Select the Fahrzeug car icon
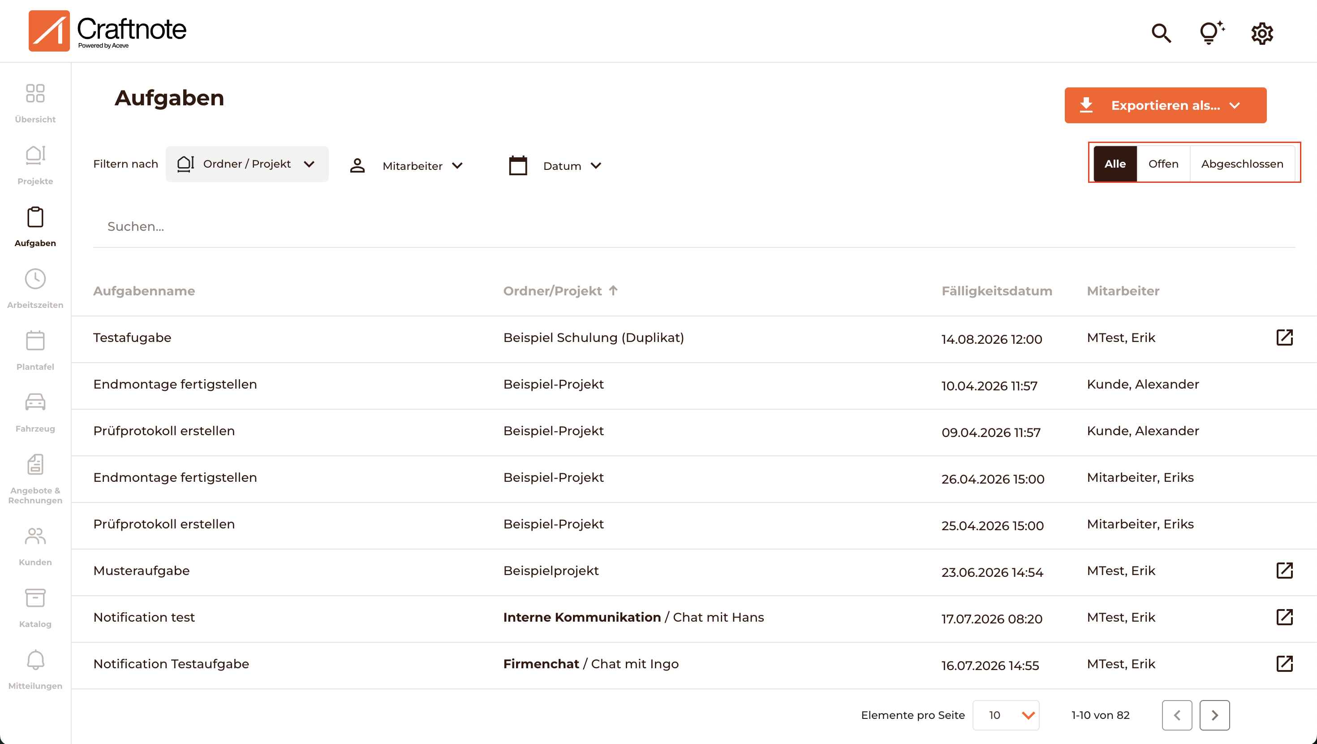Viewport: 1317px width, 744px height. pos(35,402)
